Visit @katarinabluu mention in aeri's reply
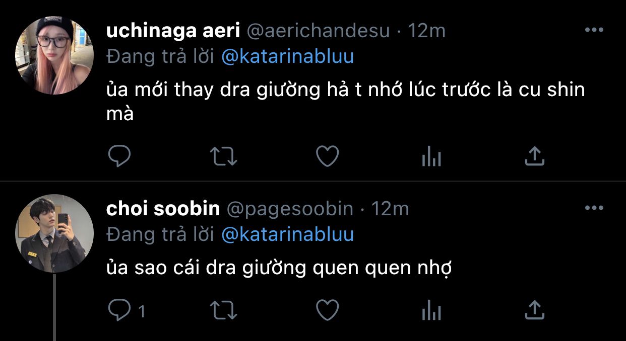Image resolution: width=626 pixels, height=341 pixels. (x=287, y=57)
